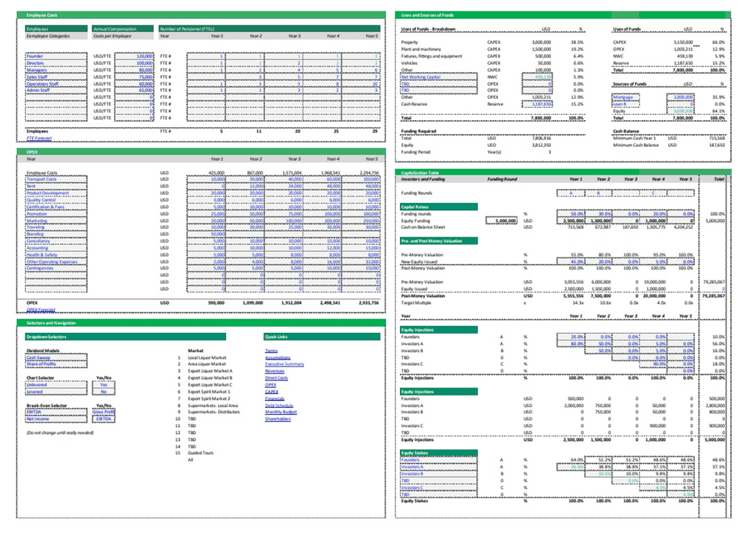Open the Assumptions quick link

pos(277,357)
